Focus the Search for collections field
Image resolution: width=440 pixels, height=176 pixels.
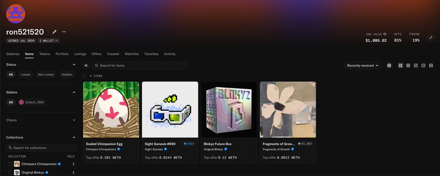click(x=41, y=148)
